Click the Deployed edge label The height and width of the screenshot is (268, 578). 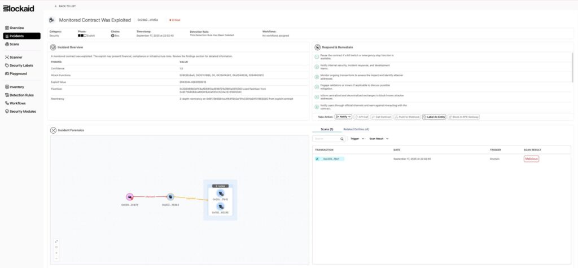point(150,197)
